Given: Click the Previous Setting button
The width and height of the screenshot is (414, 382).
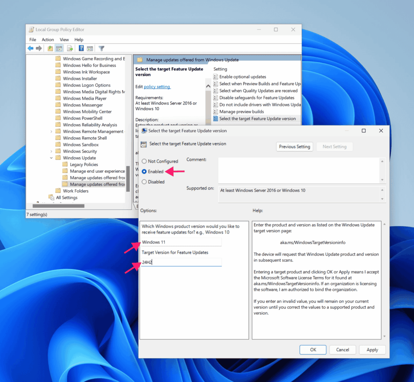Looking at the screenshot, I should (295, 146).
